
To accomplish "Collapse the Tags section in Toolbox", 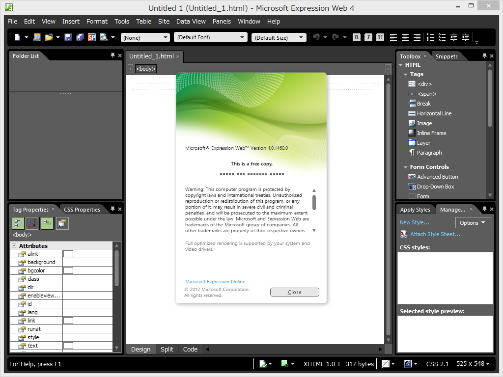I will point(405,75).
